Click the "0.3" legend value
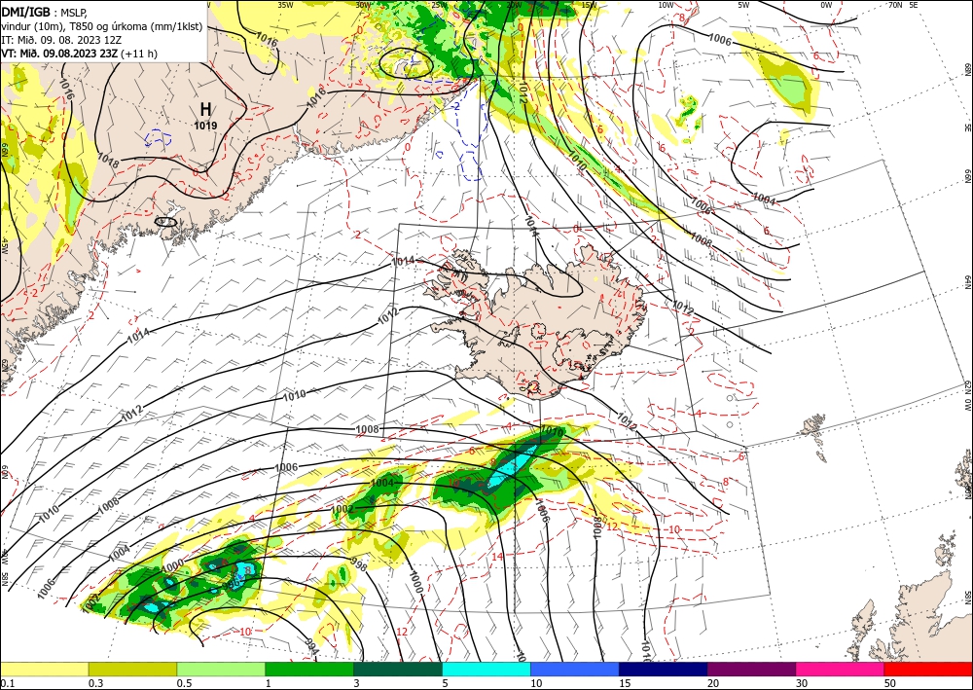 pyautogui.click(x=95, y=683)
